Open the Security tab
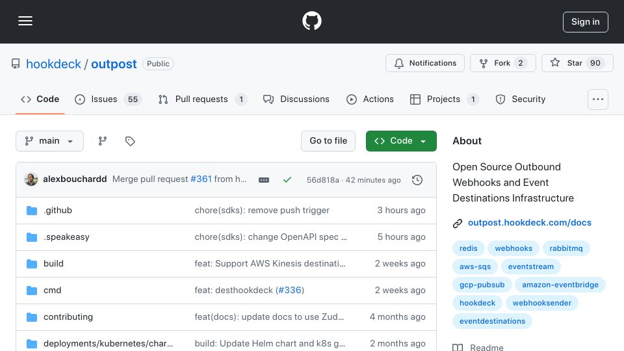Image resolution: width=624 pixels, height=351 pixels. tap(521, 99)
